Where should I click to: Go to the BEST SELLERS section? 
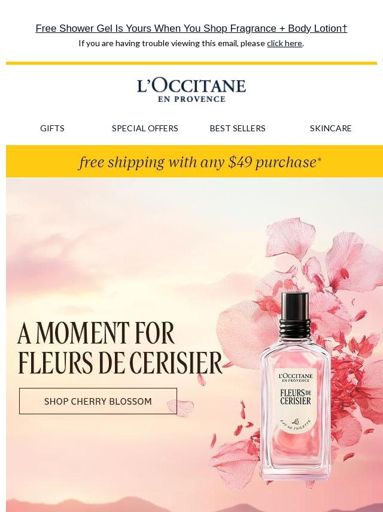click(x=238, y=128)
